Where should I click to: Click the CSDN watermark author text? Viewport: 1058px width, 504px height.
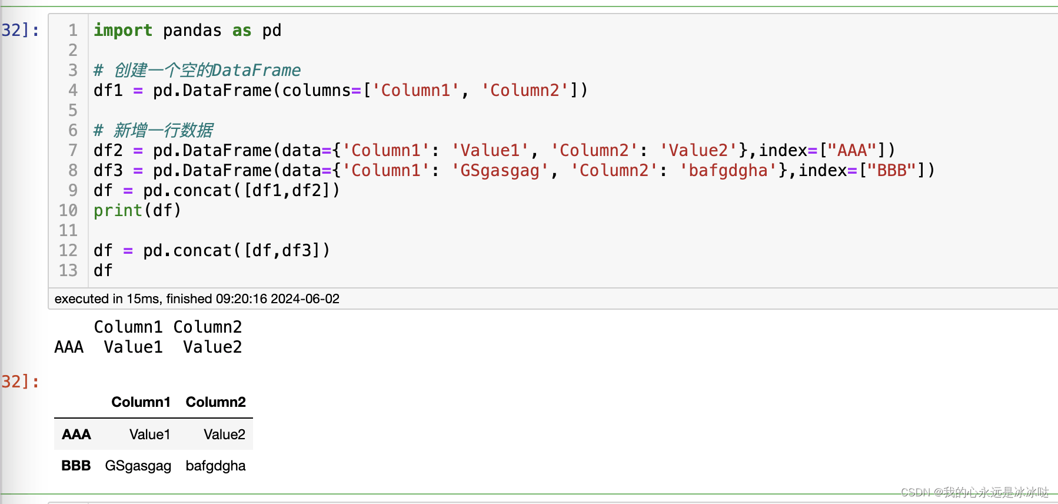click(974, 492)
